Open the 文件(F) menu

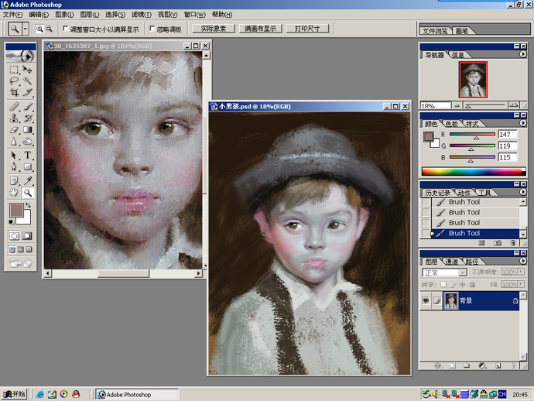[12, 14]
